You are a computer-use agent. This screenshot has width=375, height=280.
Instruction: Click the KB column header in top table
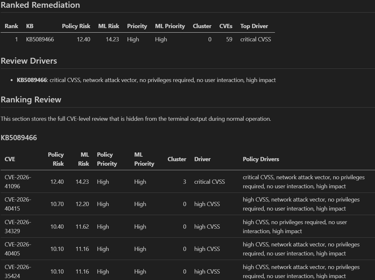point(30,26)
